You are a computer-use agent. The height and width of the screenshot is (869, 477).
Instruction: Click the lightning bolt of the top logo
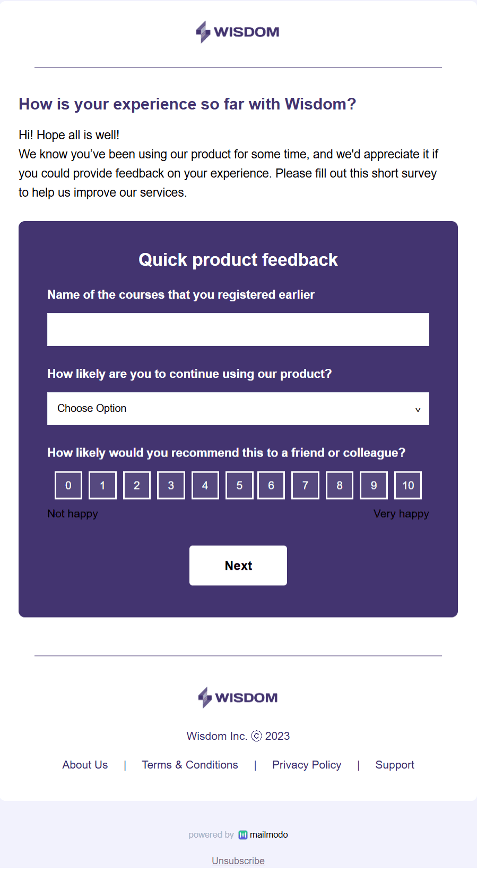click(203, 32)
